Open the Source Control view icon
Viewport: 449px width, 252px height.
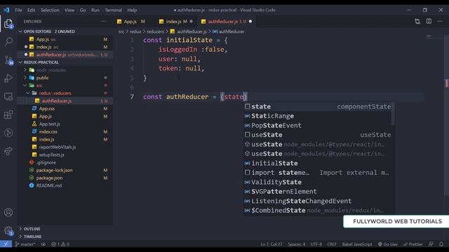pos(8,60)
